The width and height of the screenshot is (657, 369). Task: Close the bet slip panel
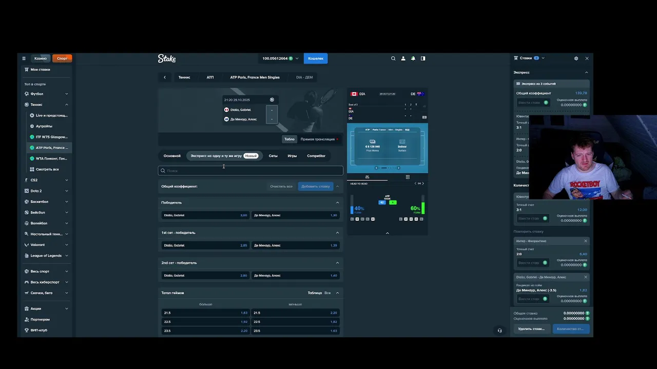[x=587, y=58]
